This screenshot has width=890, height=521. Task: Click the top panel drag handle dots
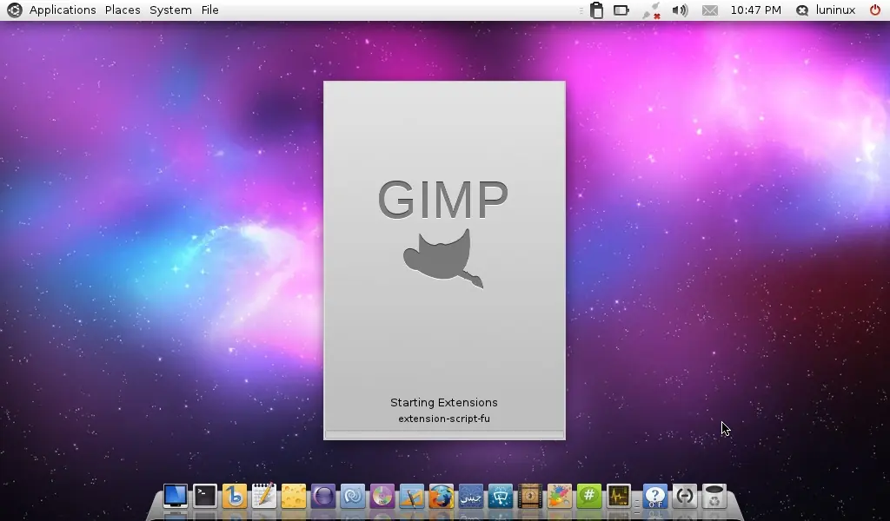[x=581, y=10]
